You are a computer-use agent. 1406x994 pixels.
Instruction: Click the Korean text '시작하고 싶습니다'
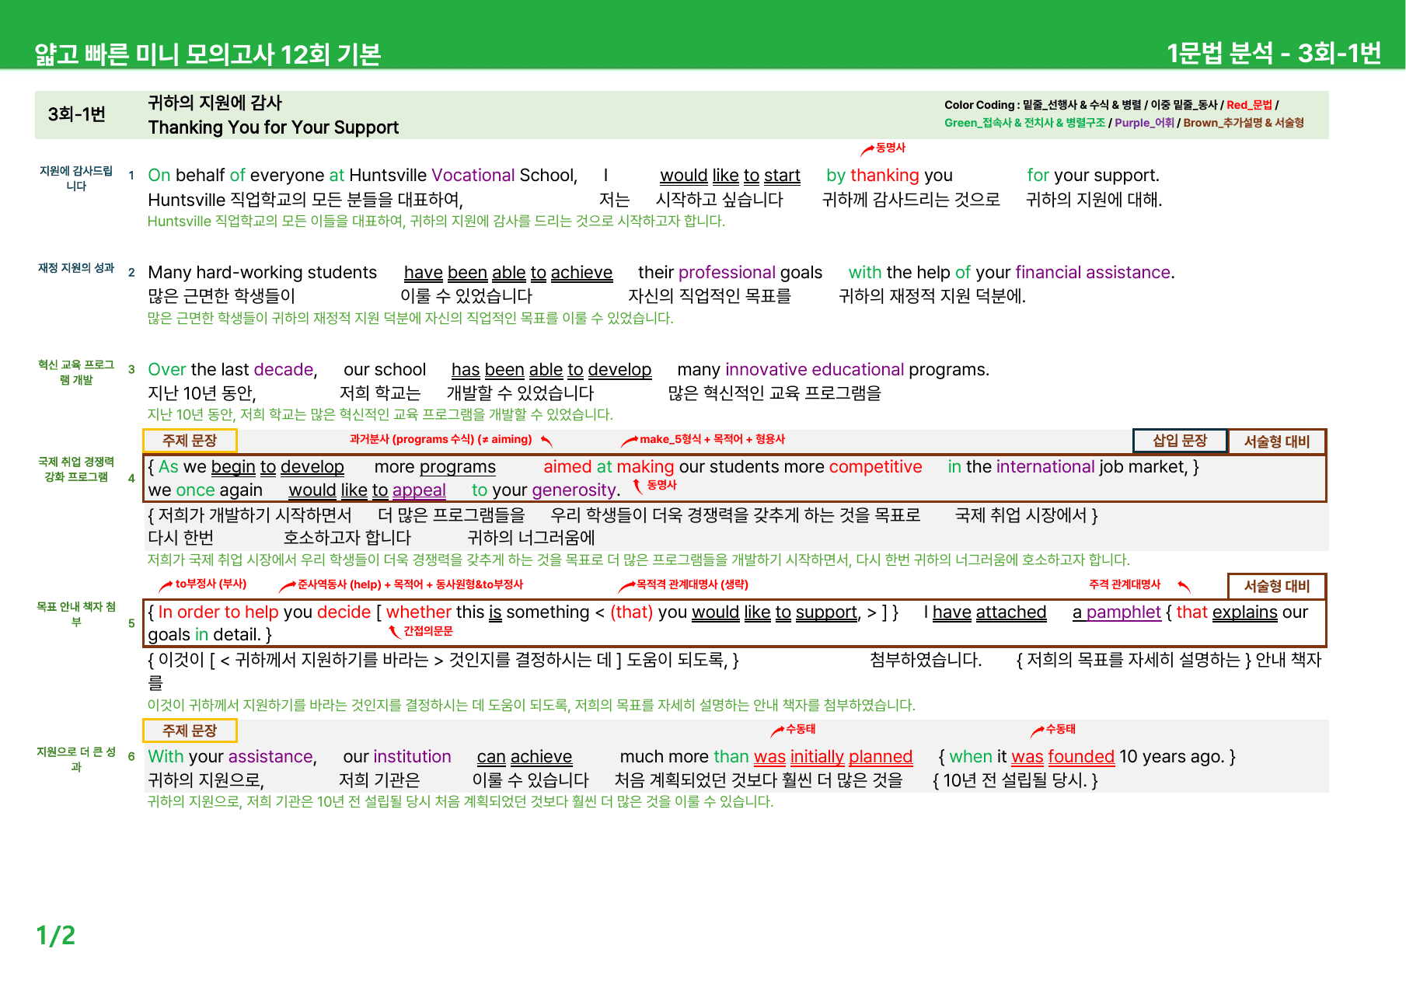click(x=720, y=200)
